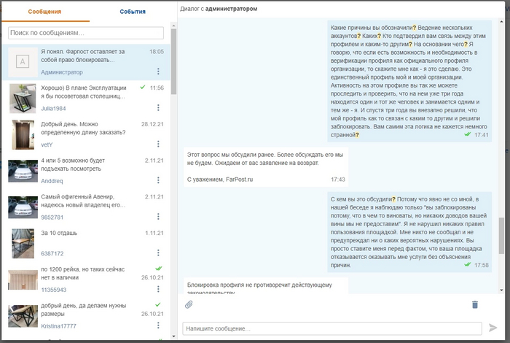The width and height of the screenshot is (510, 343).
Task: Open three-dot menu for 9852781 conversation
Action: coord(158,217)
